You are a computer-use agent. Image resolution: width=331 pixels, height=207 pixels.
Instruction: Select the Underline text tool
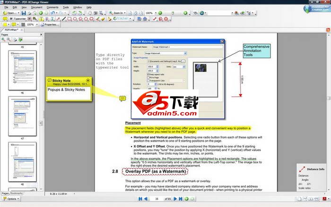coord(52,19)
